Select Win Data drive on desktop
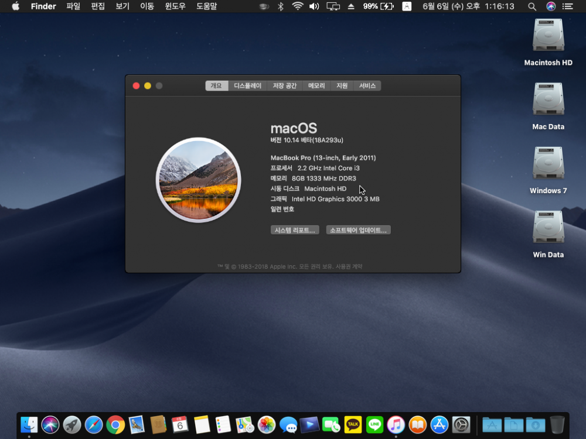Screen dimensions: 586x439 548,227
